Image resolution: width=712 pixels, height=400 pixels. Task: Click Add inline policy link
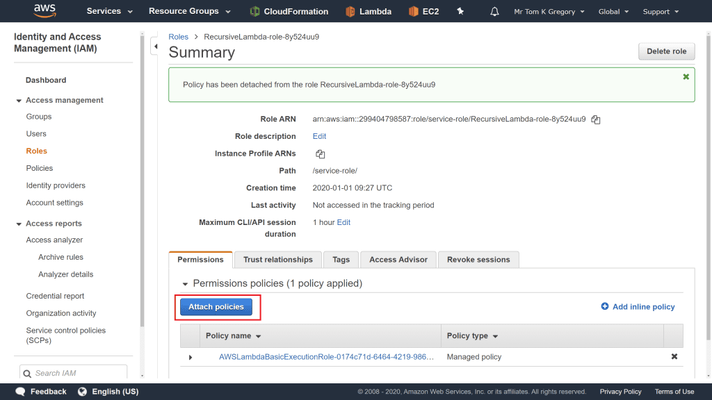tap(638, 307)
